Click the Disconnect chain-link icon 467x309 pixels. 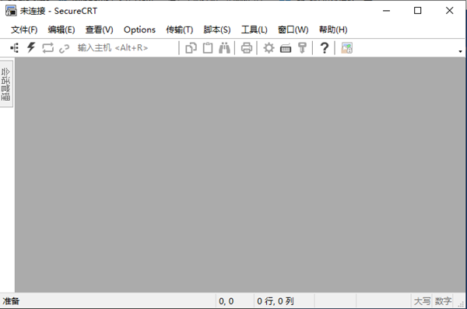point(64,48)
